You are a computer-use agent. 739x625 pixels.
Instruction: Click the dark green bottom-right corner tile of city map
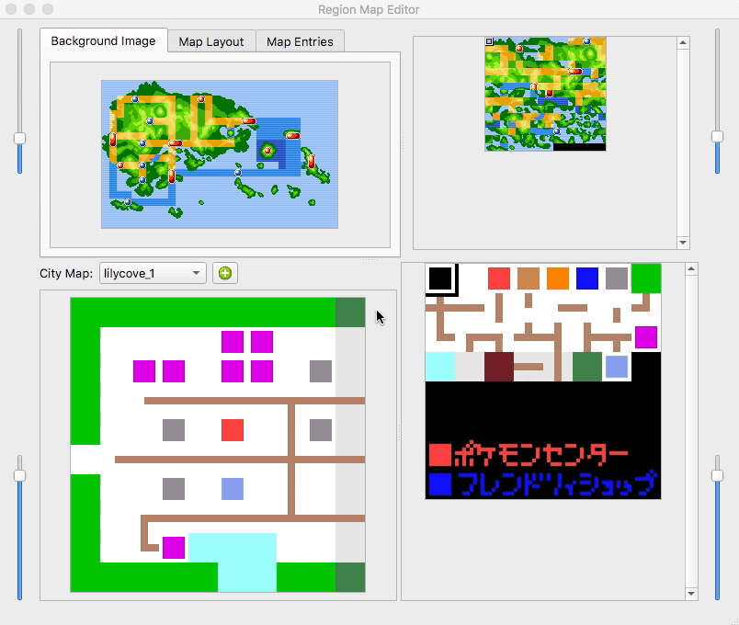coord(350,577)
